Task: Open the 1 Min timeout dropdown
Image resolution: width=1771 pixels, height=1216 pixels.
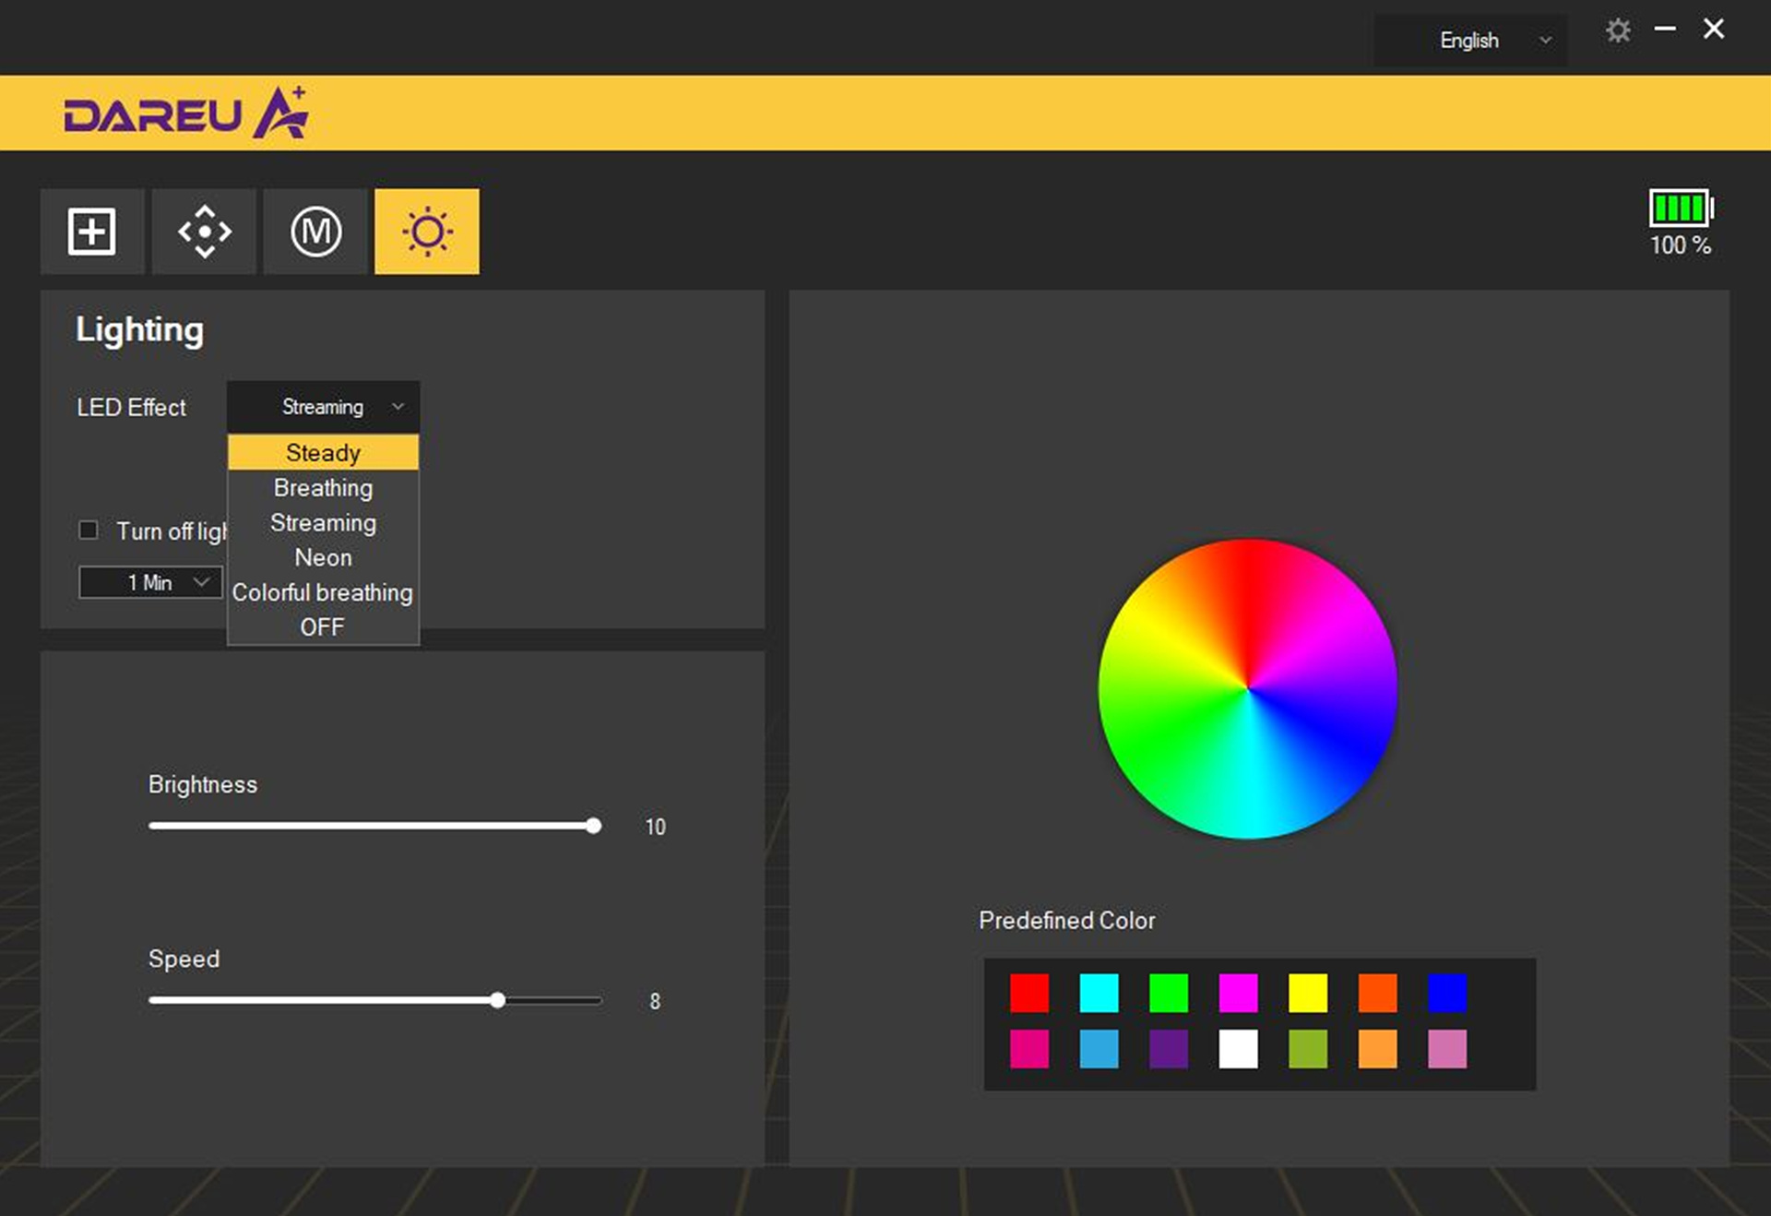Action: tap(150, 582)
